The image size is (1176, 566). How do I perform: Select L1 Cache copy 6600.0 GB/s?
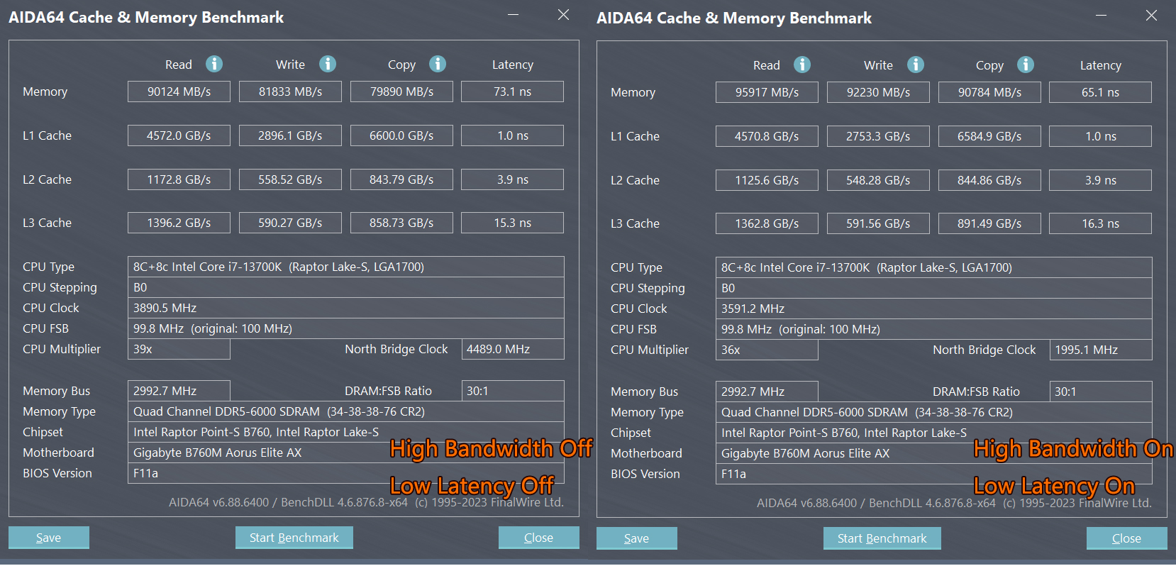tap(401, 135)
